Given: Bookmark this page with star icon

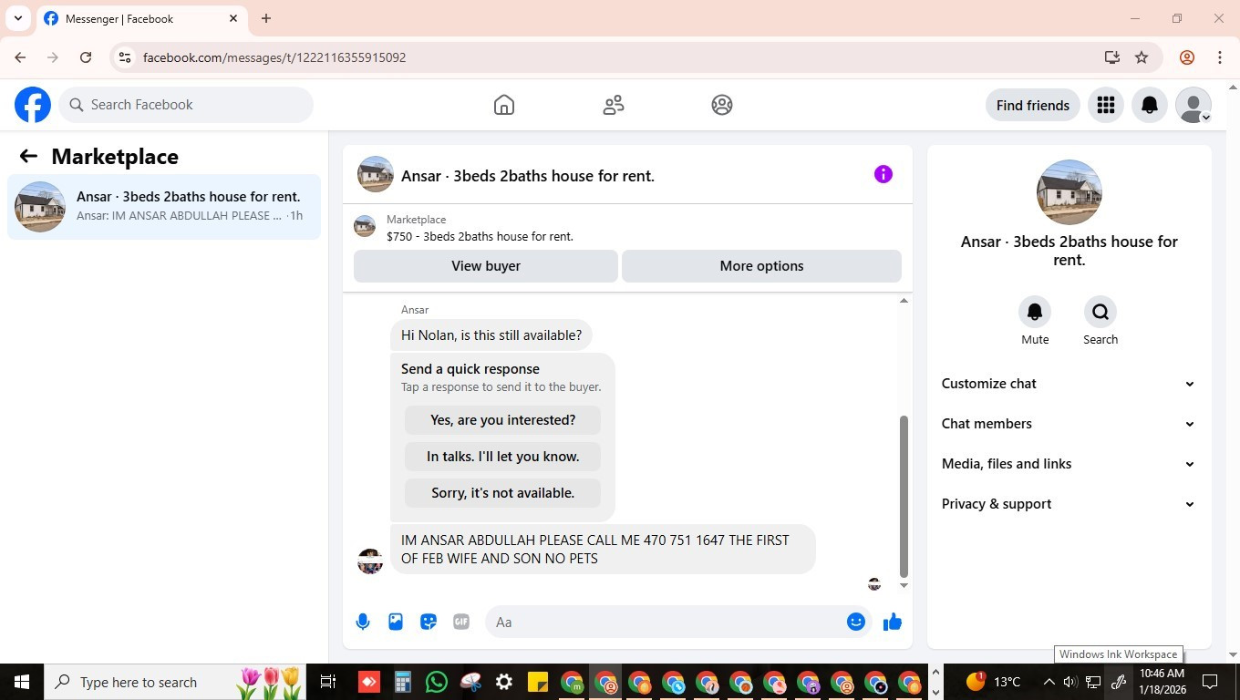Looking at the screenshot, I should coord(1142,57).
